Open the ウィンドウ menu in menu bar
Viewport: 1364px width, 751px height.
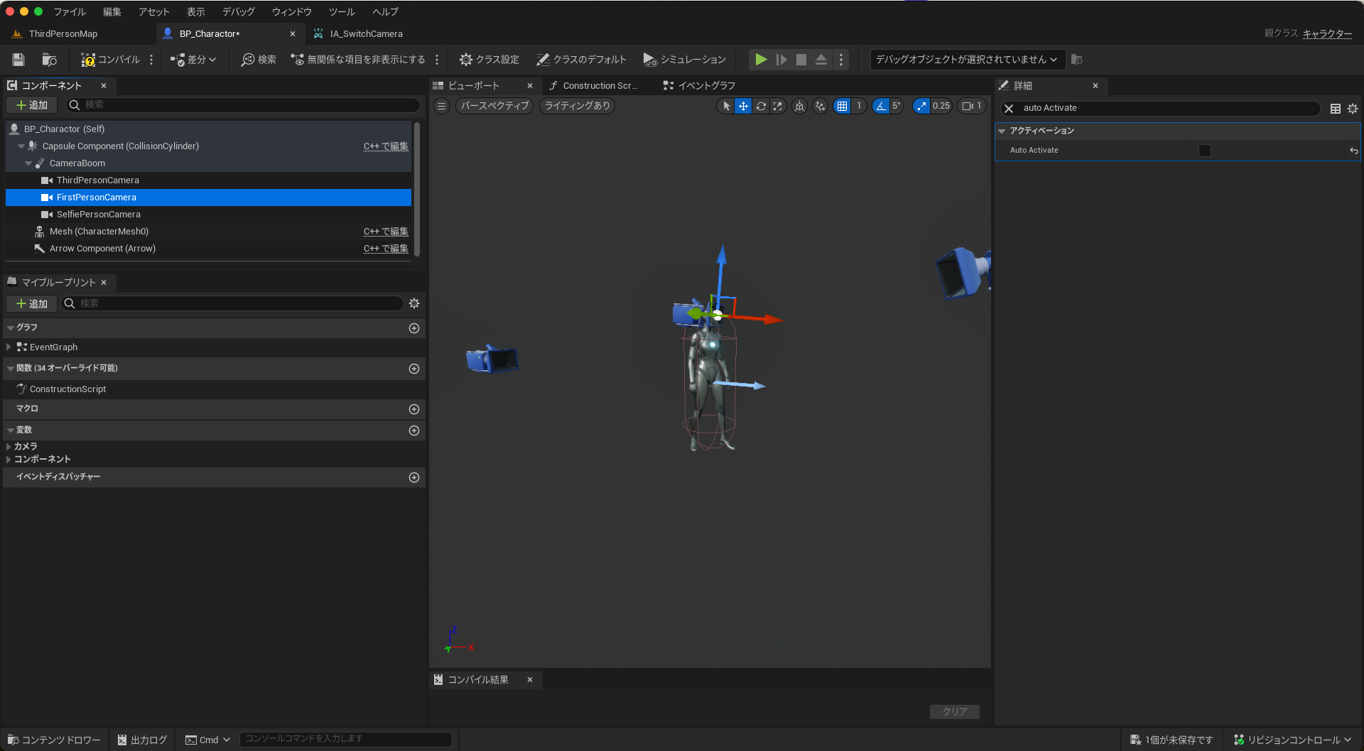[291, 11]
